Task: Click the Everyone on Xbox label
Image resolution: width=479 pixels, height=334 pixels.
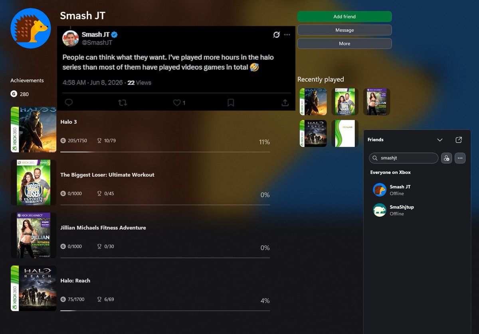Action: [390, 173]
